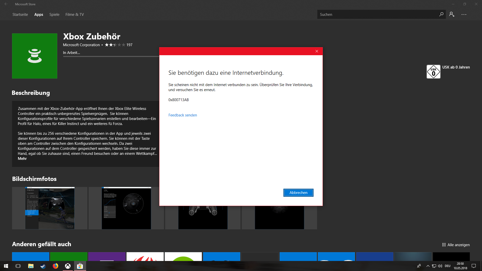Click the DEU language indicator

(448, 266)
